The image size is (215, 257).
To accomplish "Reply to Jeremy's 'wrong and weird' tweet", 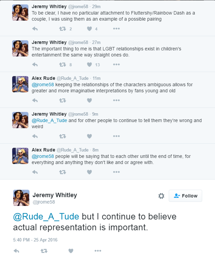I will 34,136.
